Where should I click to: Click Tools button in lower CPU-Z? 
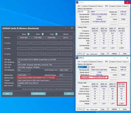(x=102, y=109)
